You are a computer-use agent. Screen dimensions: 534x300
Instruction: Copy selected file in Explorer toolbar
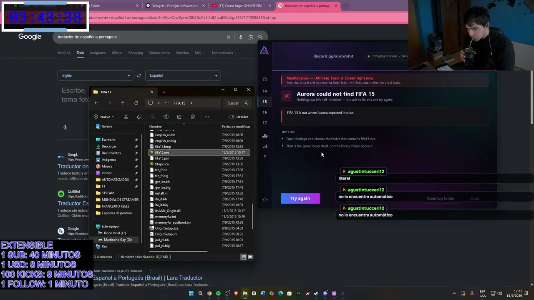click(139, 117)
